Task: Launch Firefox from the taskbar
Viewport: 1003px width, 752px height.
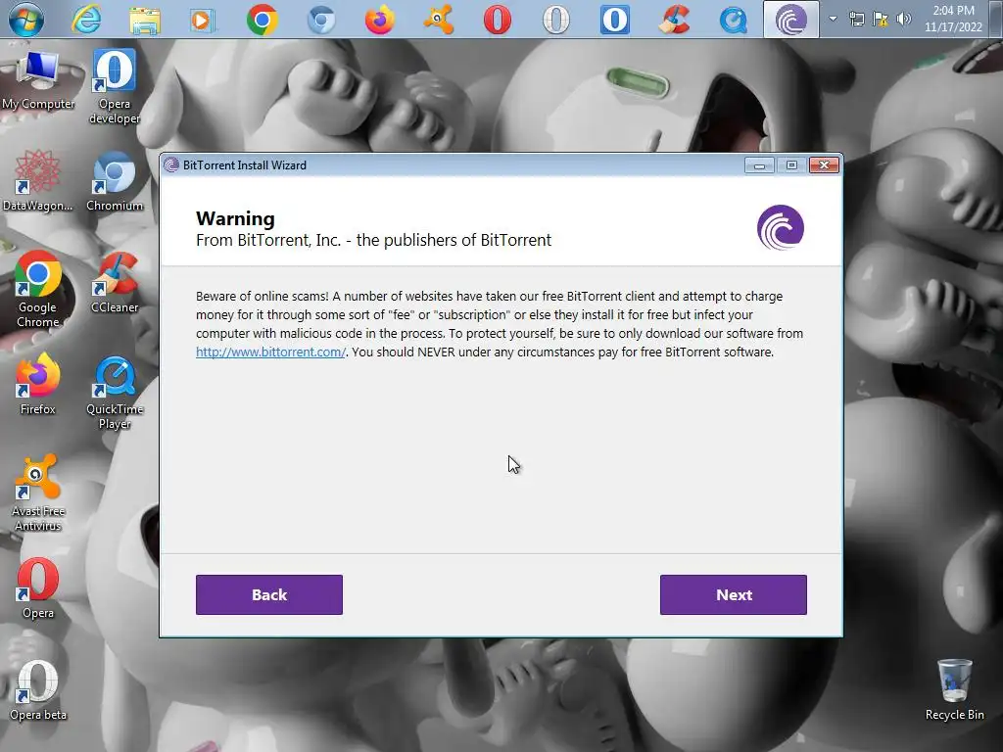Action: (x=379, y=20)
